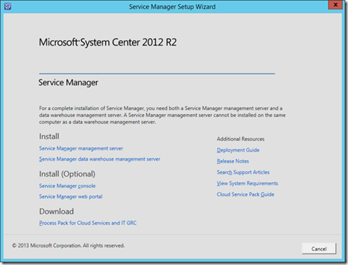Viewport: 348px width, 265px height.
Task: Install Service Manager data warehouse management server
Action: pos(99,159)
